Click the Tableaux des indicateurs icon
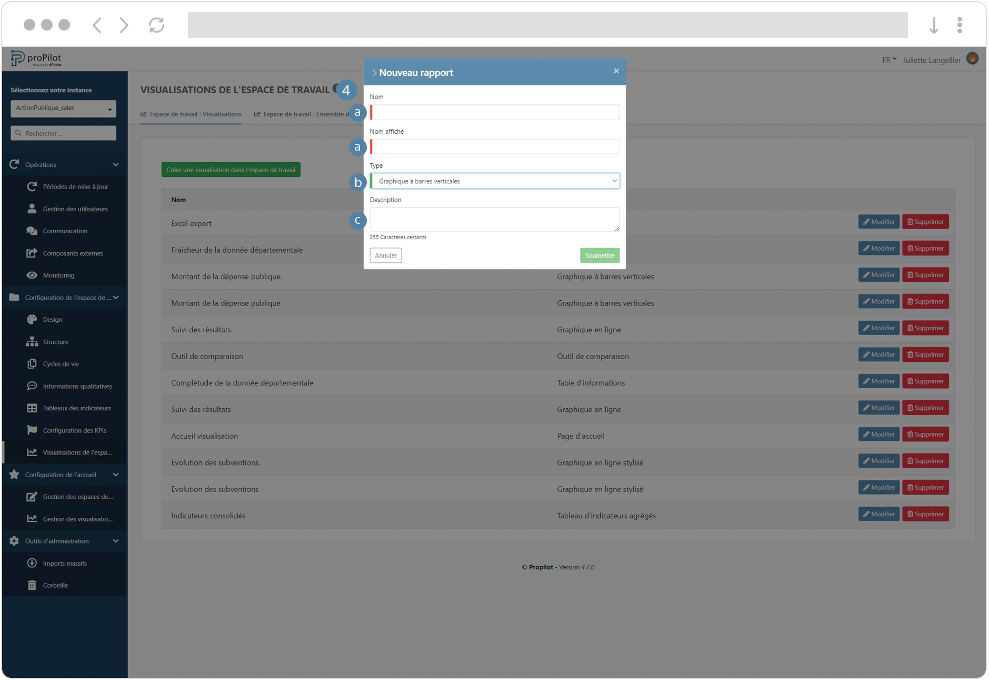 (32, 408)
